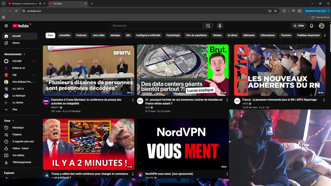Mute the Brouteurs tab audio icon

40,4
